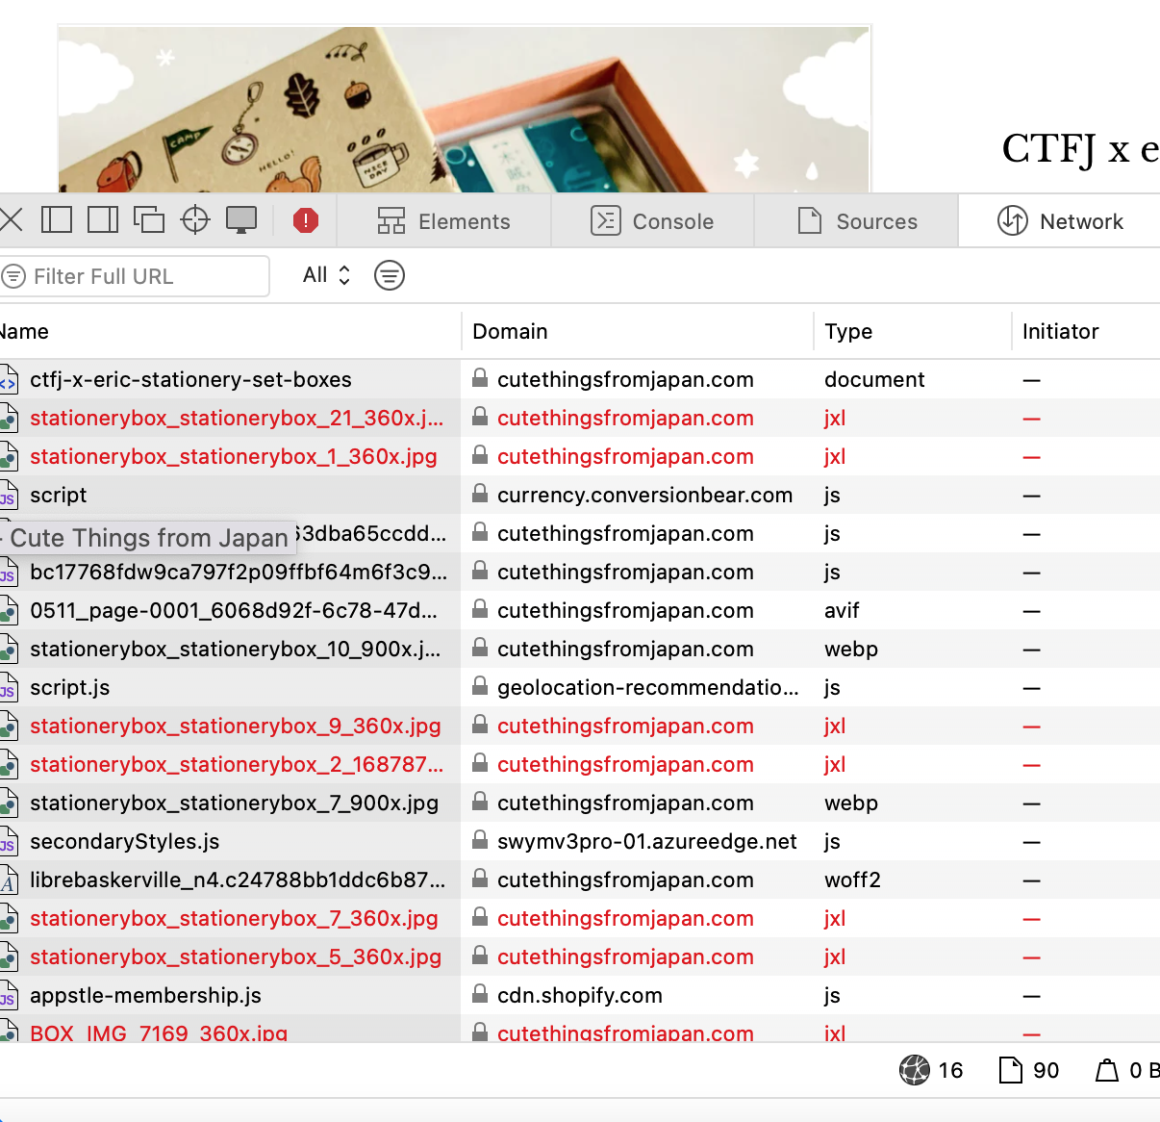
Task: Dock inspector to left side icon
Action: pyautogui.click(x=57, y=220)
